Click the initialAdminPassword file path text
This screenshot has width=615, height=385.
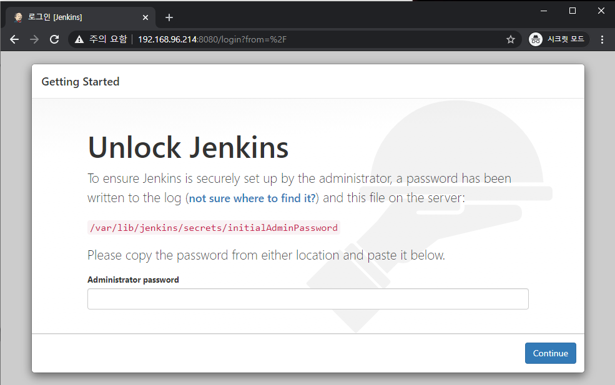(214, 228)
